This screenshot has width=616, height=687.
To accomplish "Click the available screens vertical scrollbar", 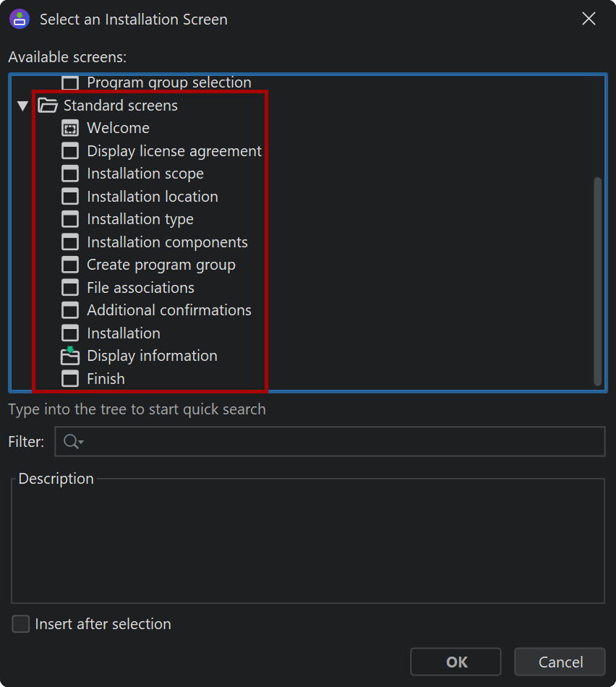I will (x=597, y=281).
